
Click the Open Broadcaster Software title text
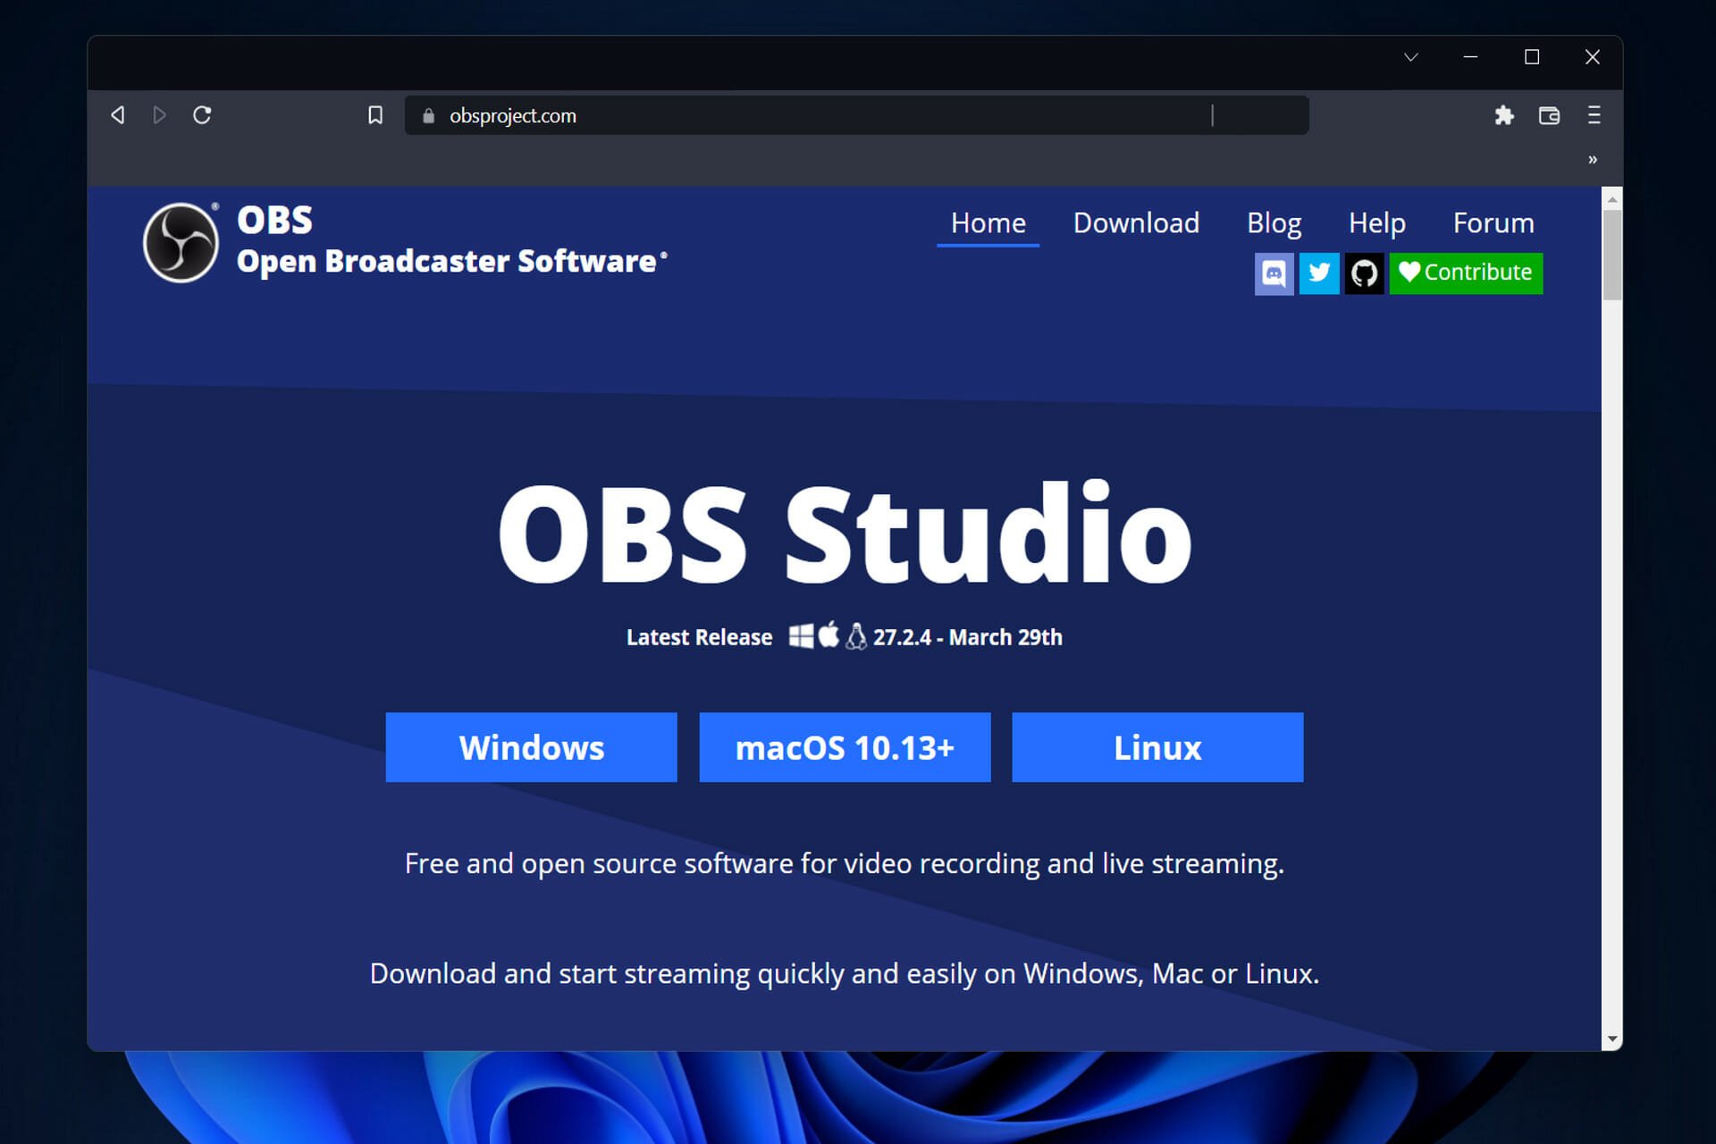point(451,261)
